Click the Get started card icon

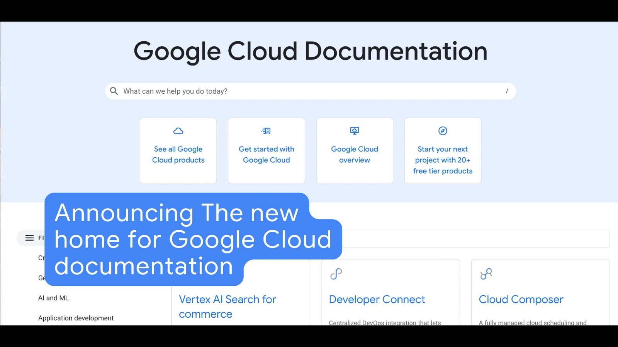266,131
